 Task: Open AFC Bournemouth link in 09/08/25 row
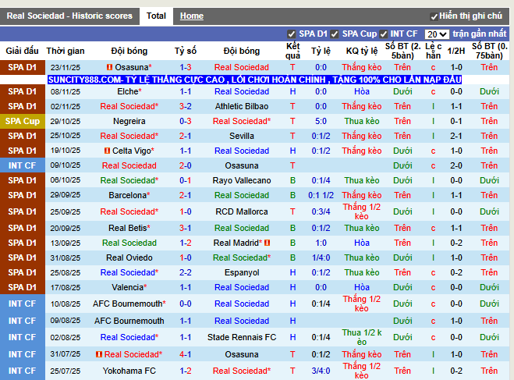(x=129, y=321)
